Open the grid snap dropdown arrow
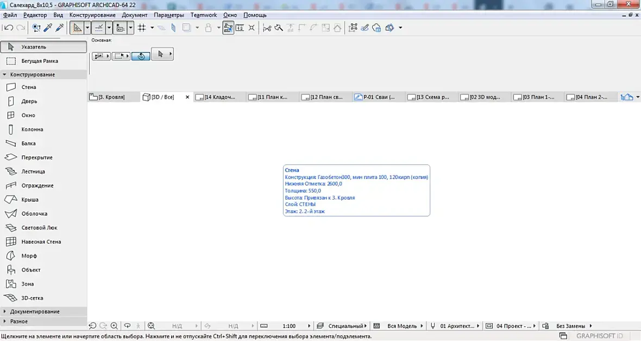641x341 pixels. (x=152, y=28)
